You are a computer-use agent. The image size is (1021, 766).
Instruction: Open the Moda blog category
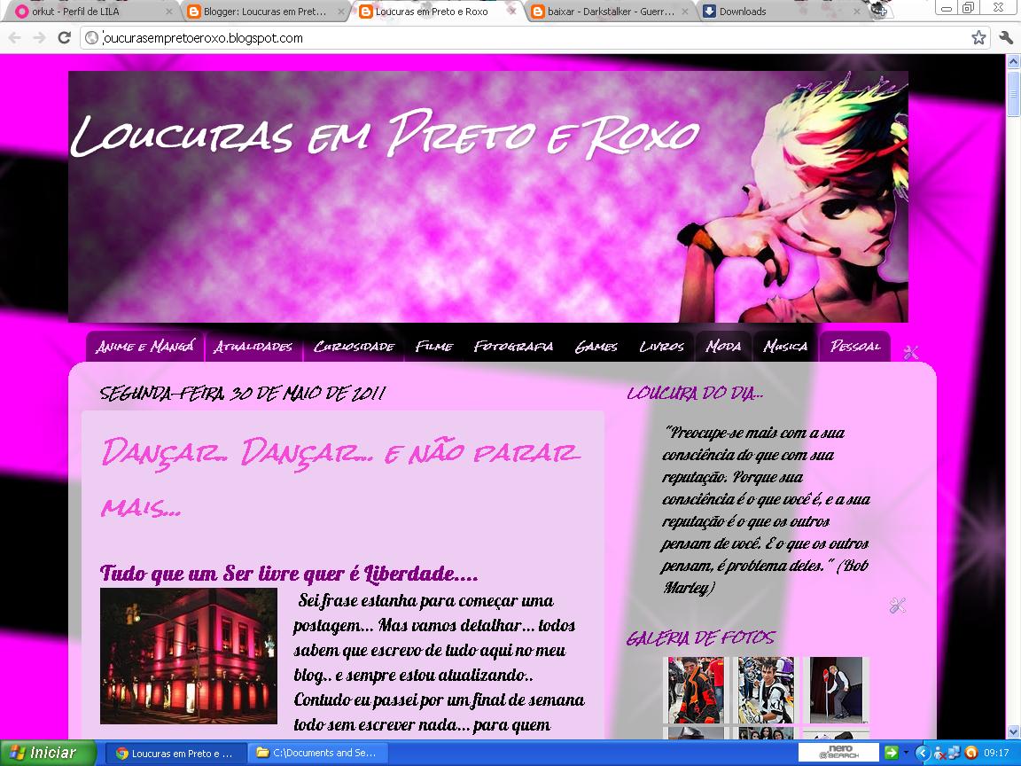[x=723, y=346]
